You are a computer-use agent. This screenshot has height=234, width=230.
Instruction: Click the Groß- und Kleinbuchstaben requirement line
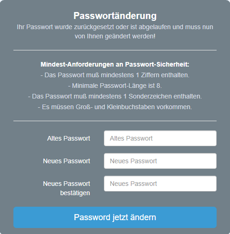click(115, 107)
